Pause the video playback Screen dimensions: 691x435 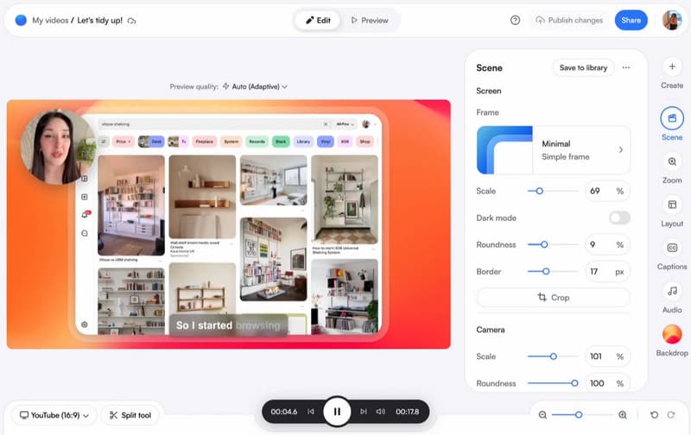336,412
